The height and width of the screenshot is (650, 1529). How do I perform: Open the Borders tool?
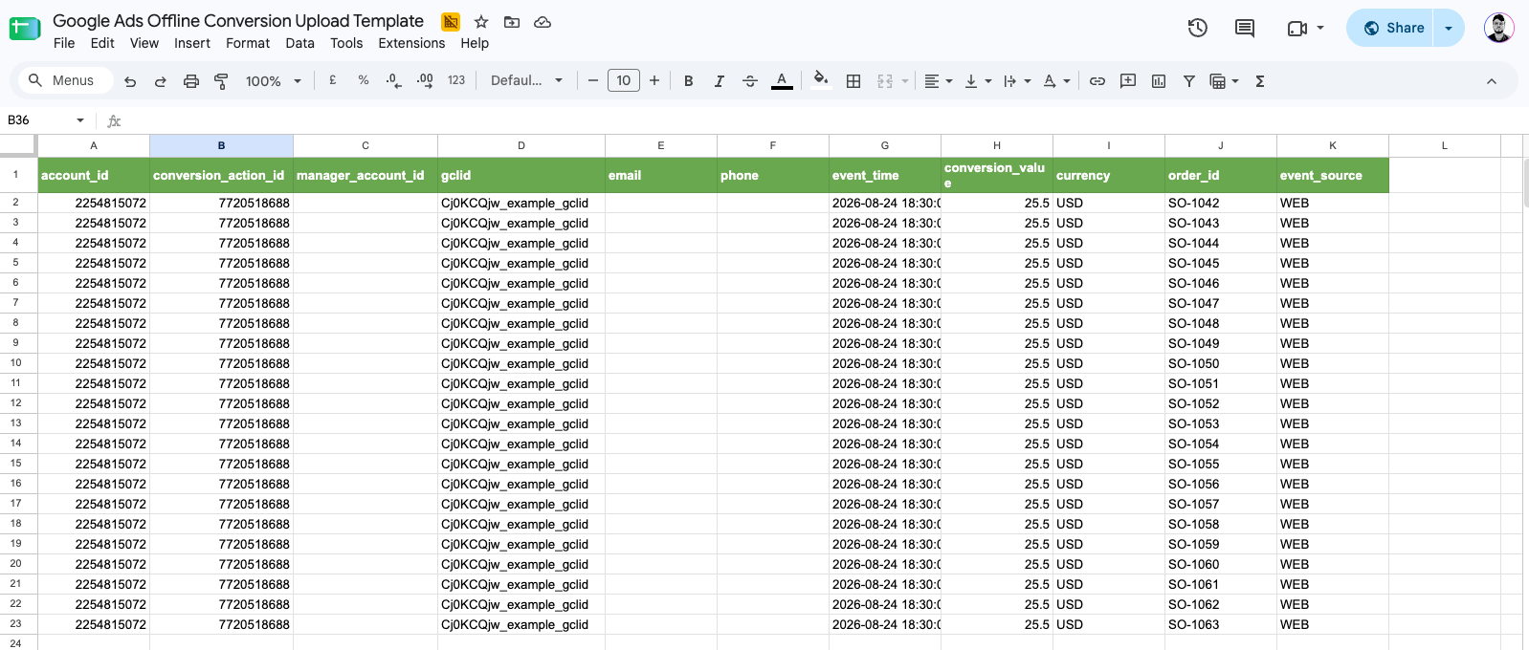pyautogui.click(x=853, y=81)
